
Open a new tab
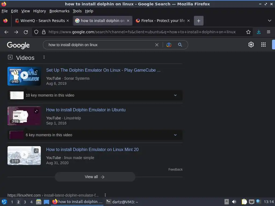coord(198,21)
